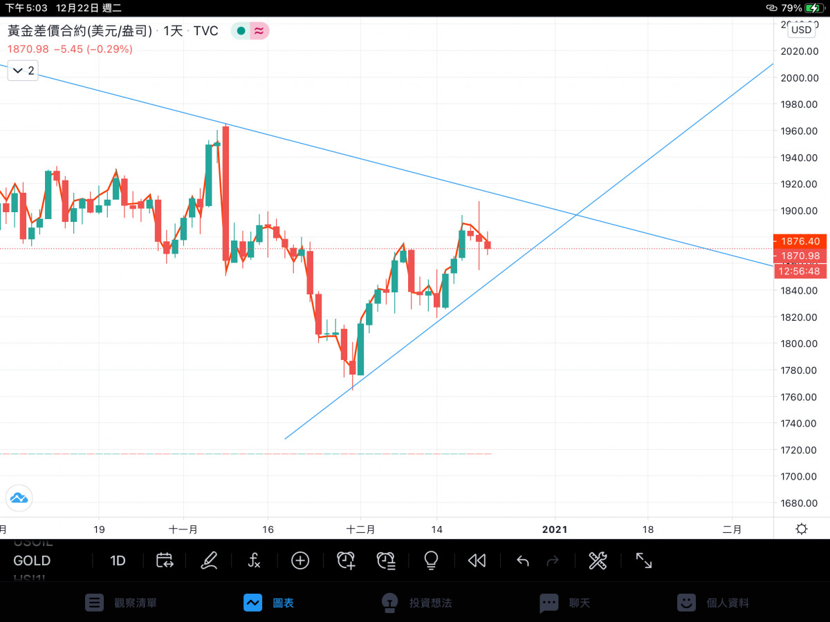Open the alerts list clock icon
This screenshot has height=622, width=830.
coord(386,560)
